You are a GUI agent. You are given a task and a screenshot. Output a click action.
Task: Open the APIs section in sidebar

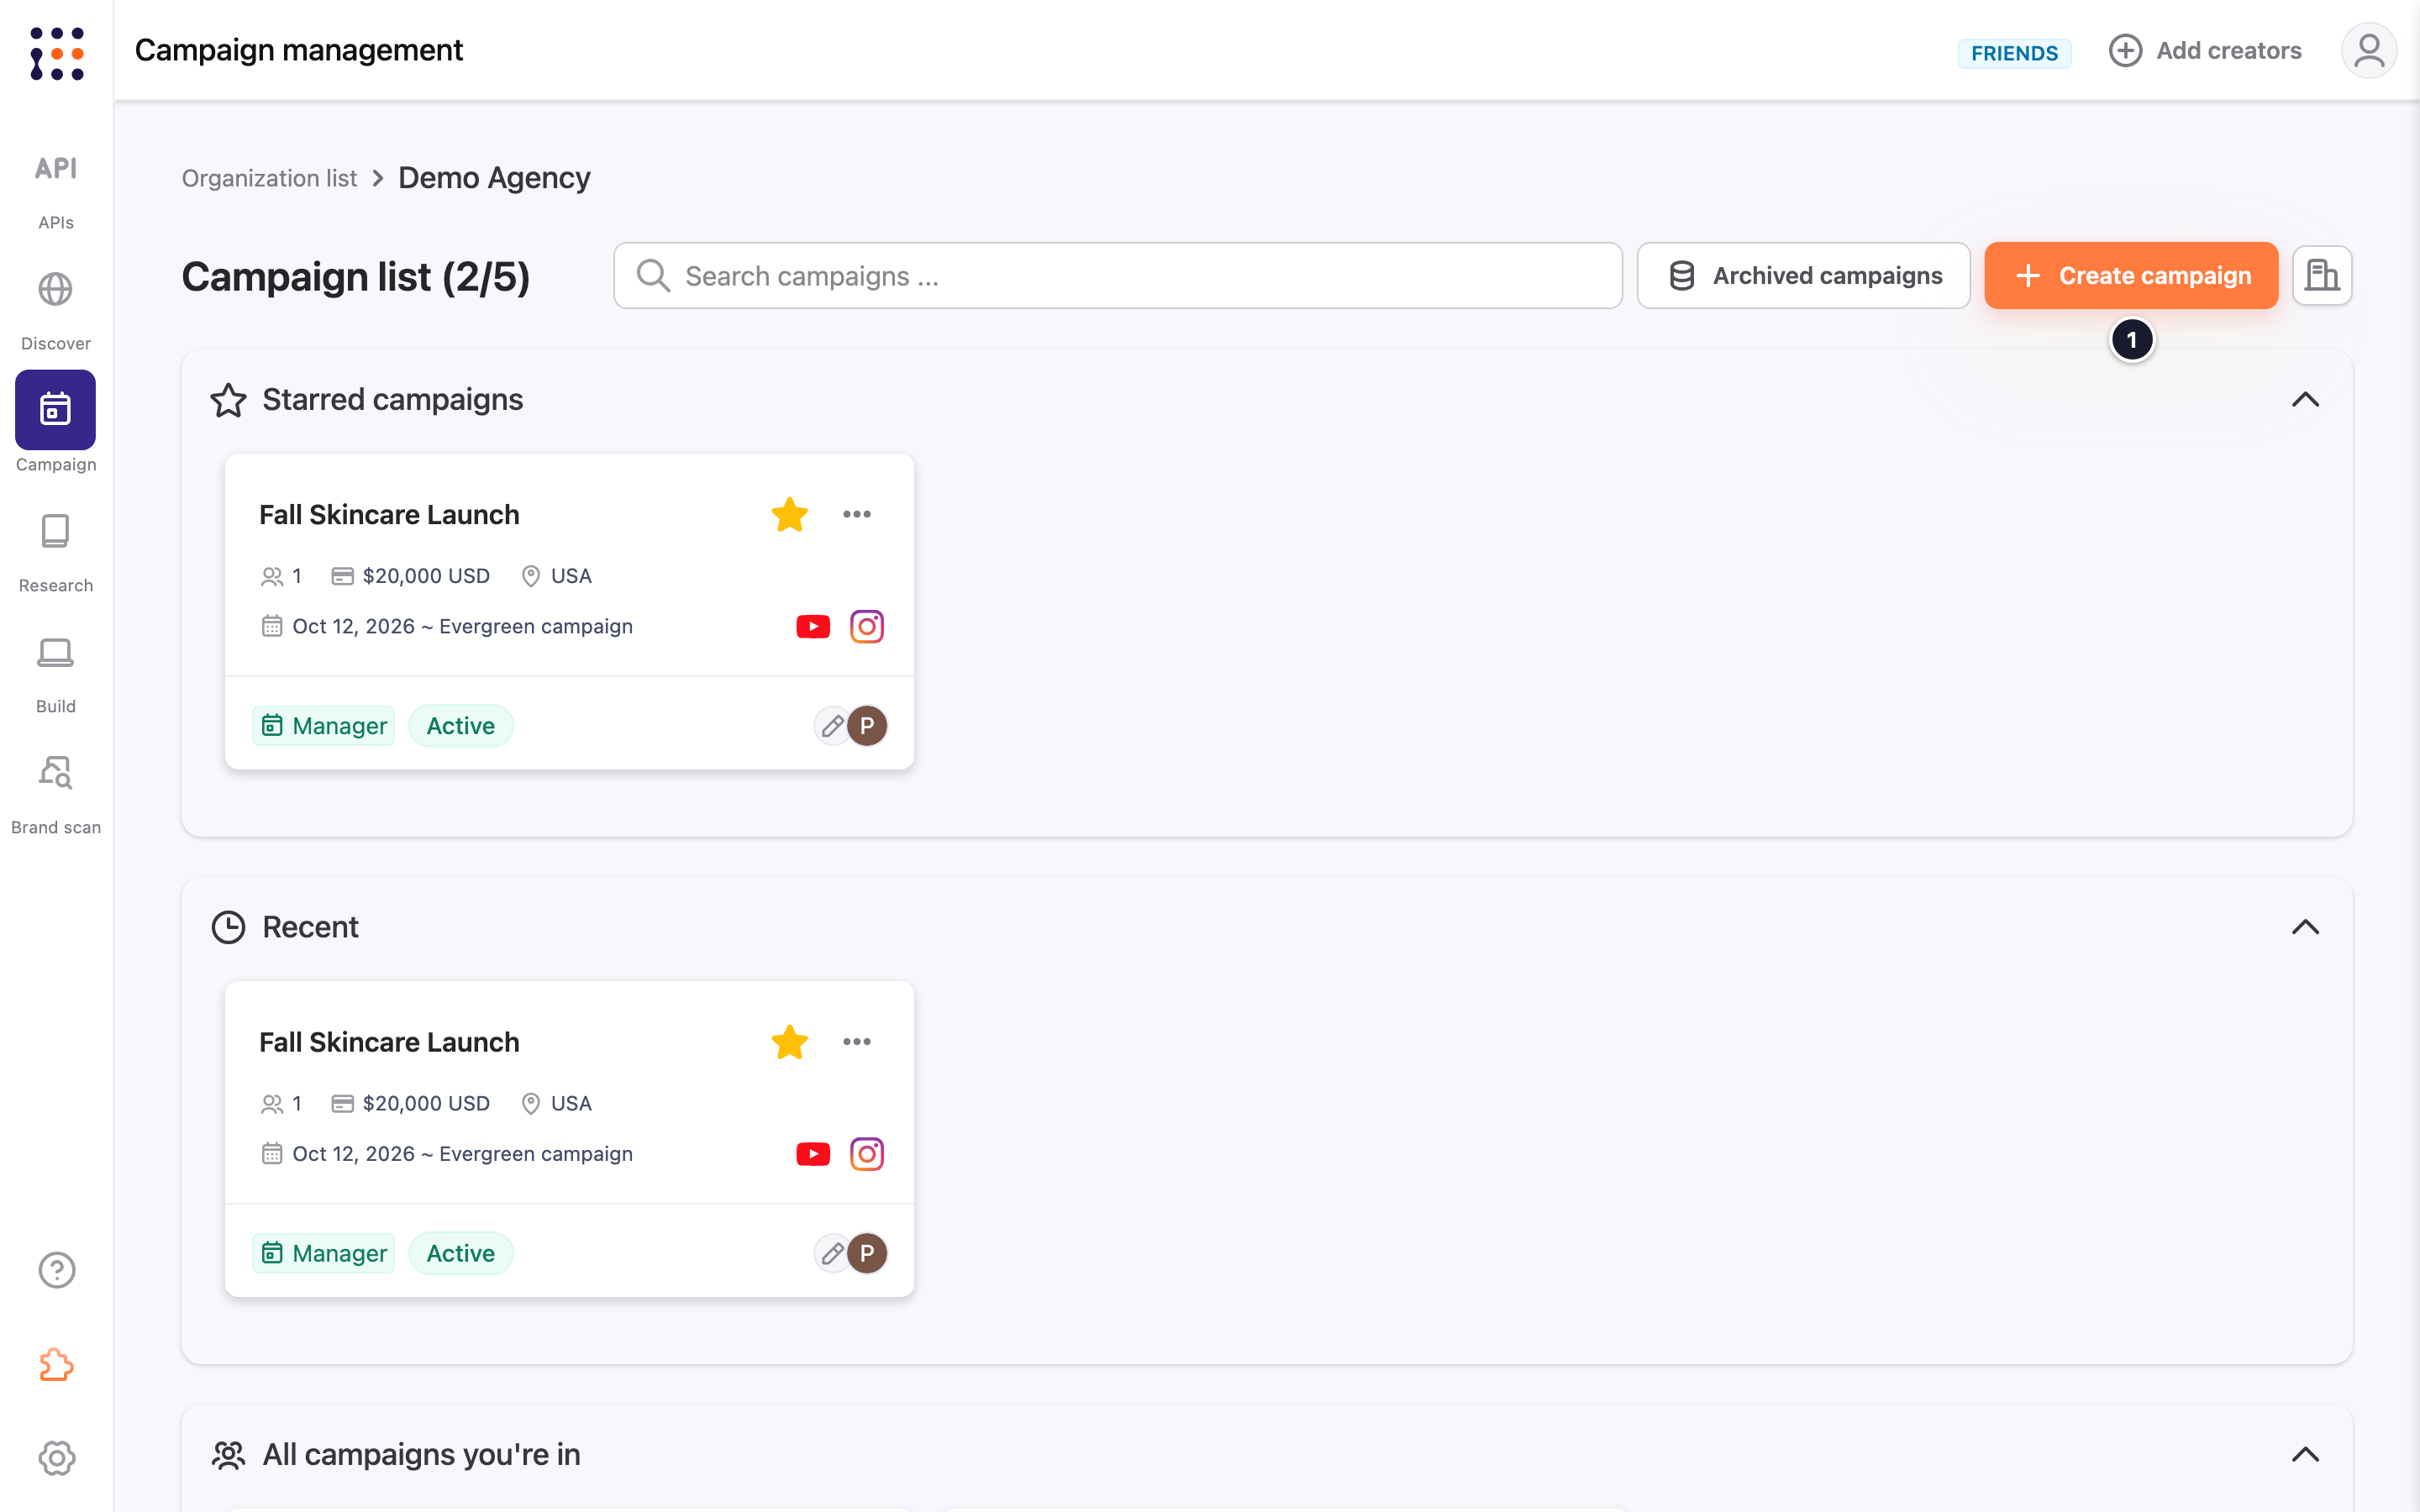pyautogui.click(x=56, y=190)
